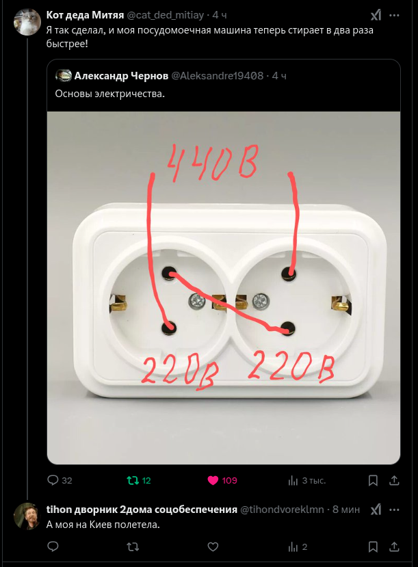
Task: Share the Кот деда Митяя post
Action: (394, 480)
